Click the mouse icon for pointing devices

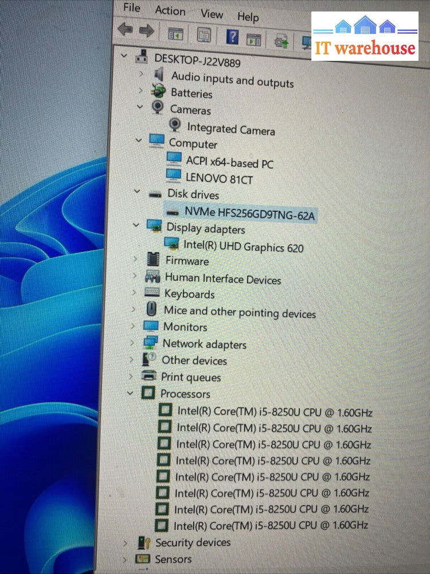(x=151, y=309)
